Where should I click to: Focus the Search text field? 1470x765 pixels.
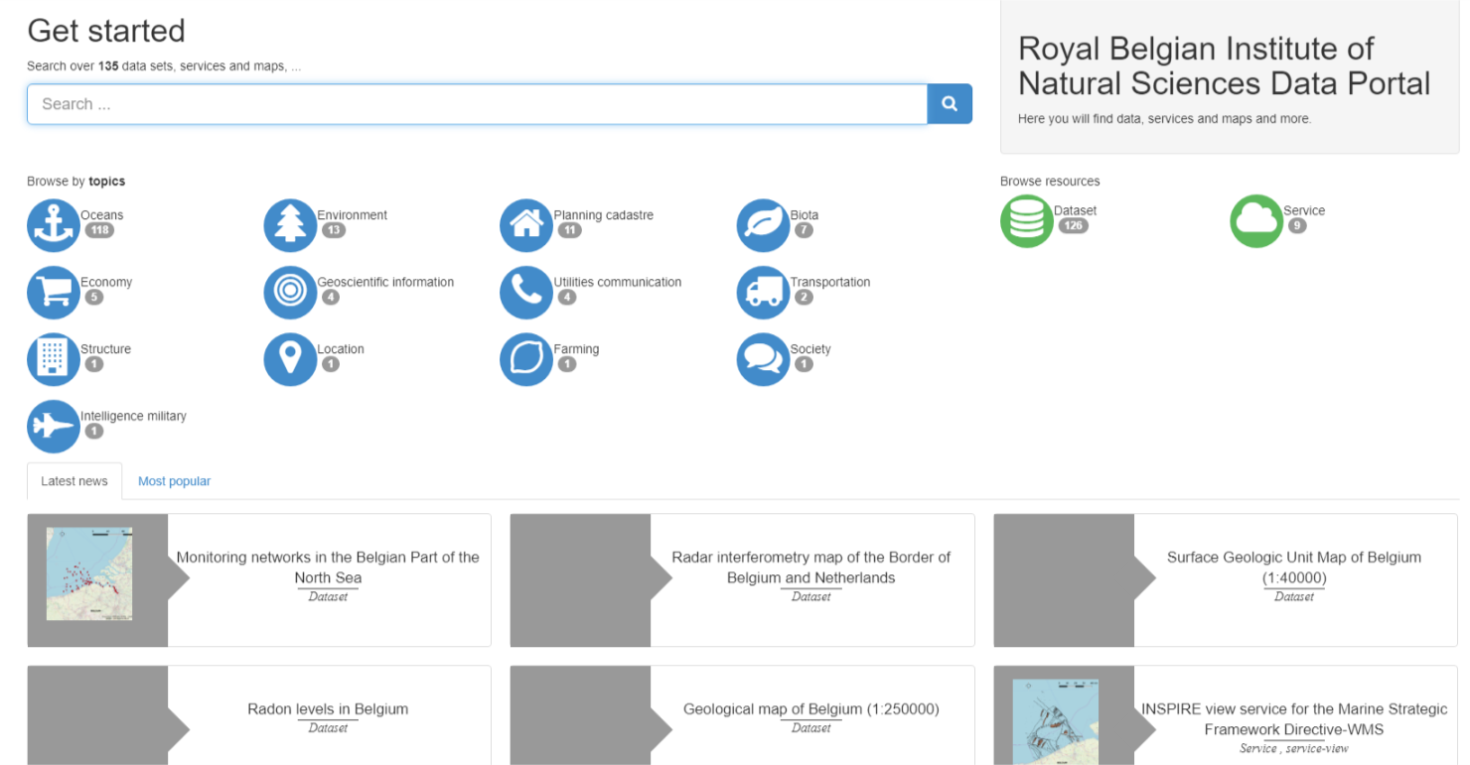click(477, 104)
